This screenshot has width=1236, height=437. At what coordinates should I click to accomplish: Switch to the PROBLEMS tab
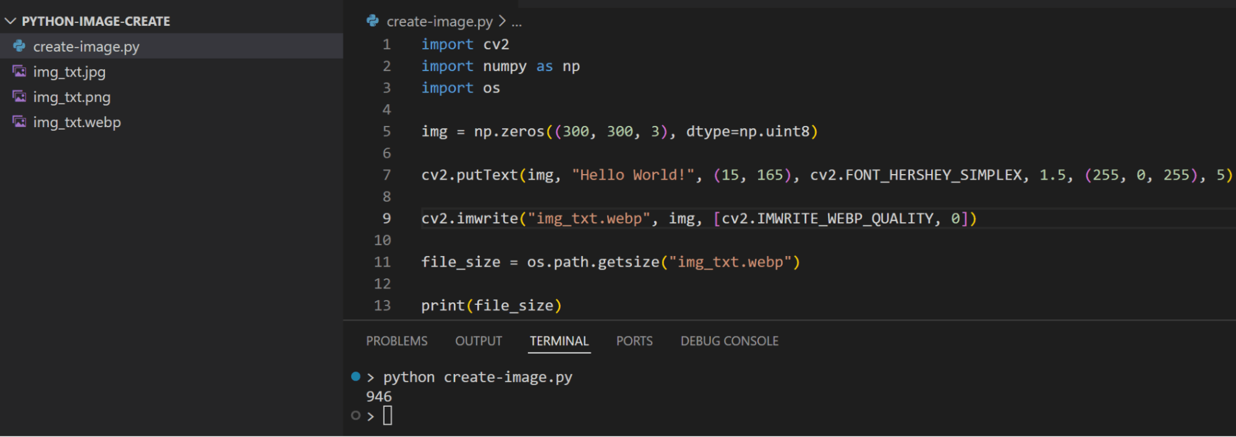pyautogui.click(x=396, y=341)
